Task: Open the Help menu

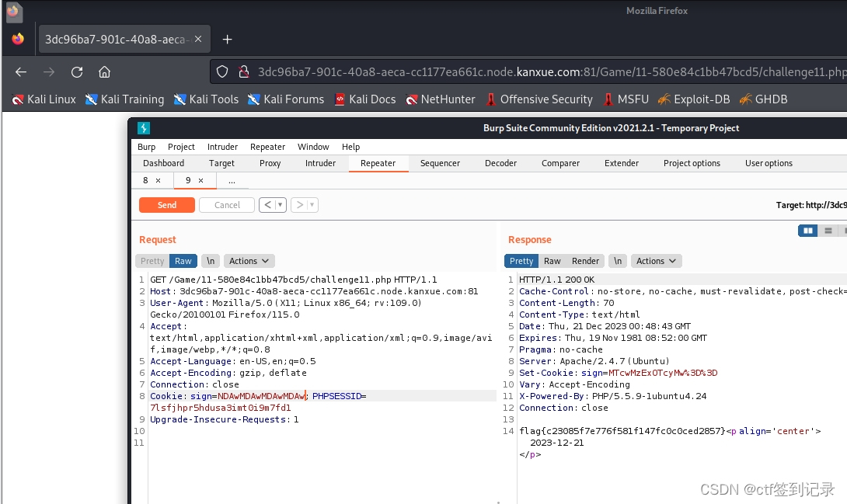Action: point(350,147)
